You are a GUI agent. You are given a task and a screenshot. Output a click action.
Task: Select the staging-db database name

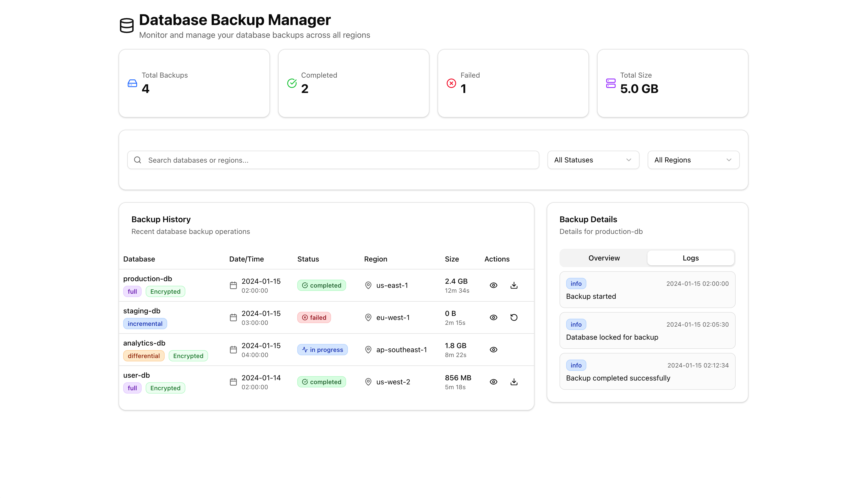point(142,311)
